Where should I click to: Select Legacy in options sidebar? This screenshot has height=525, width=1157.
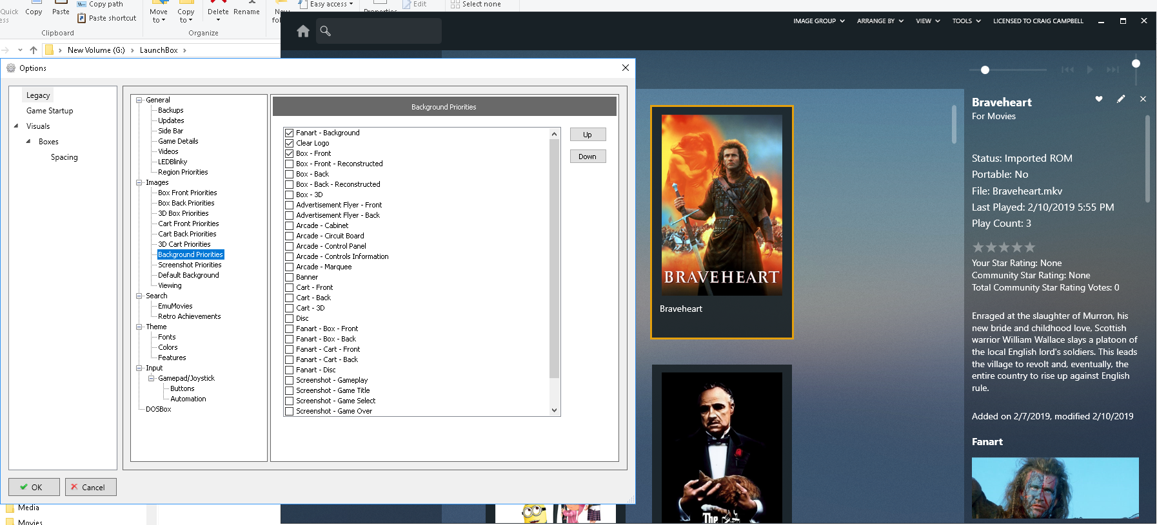[38, 95]
